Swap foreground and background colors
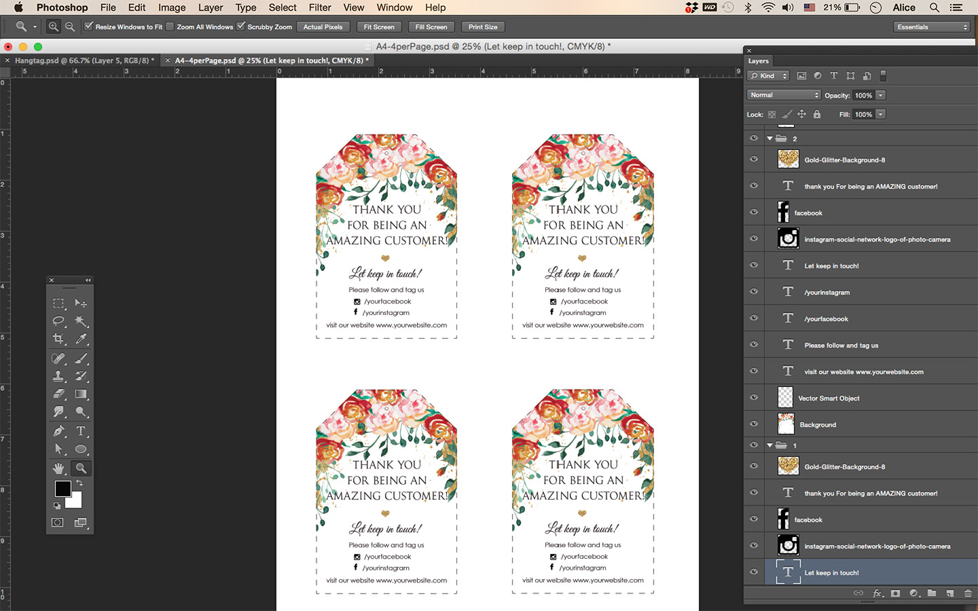 pos(79,483)
